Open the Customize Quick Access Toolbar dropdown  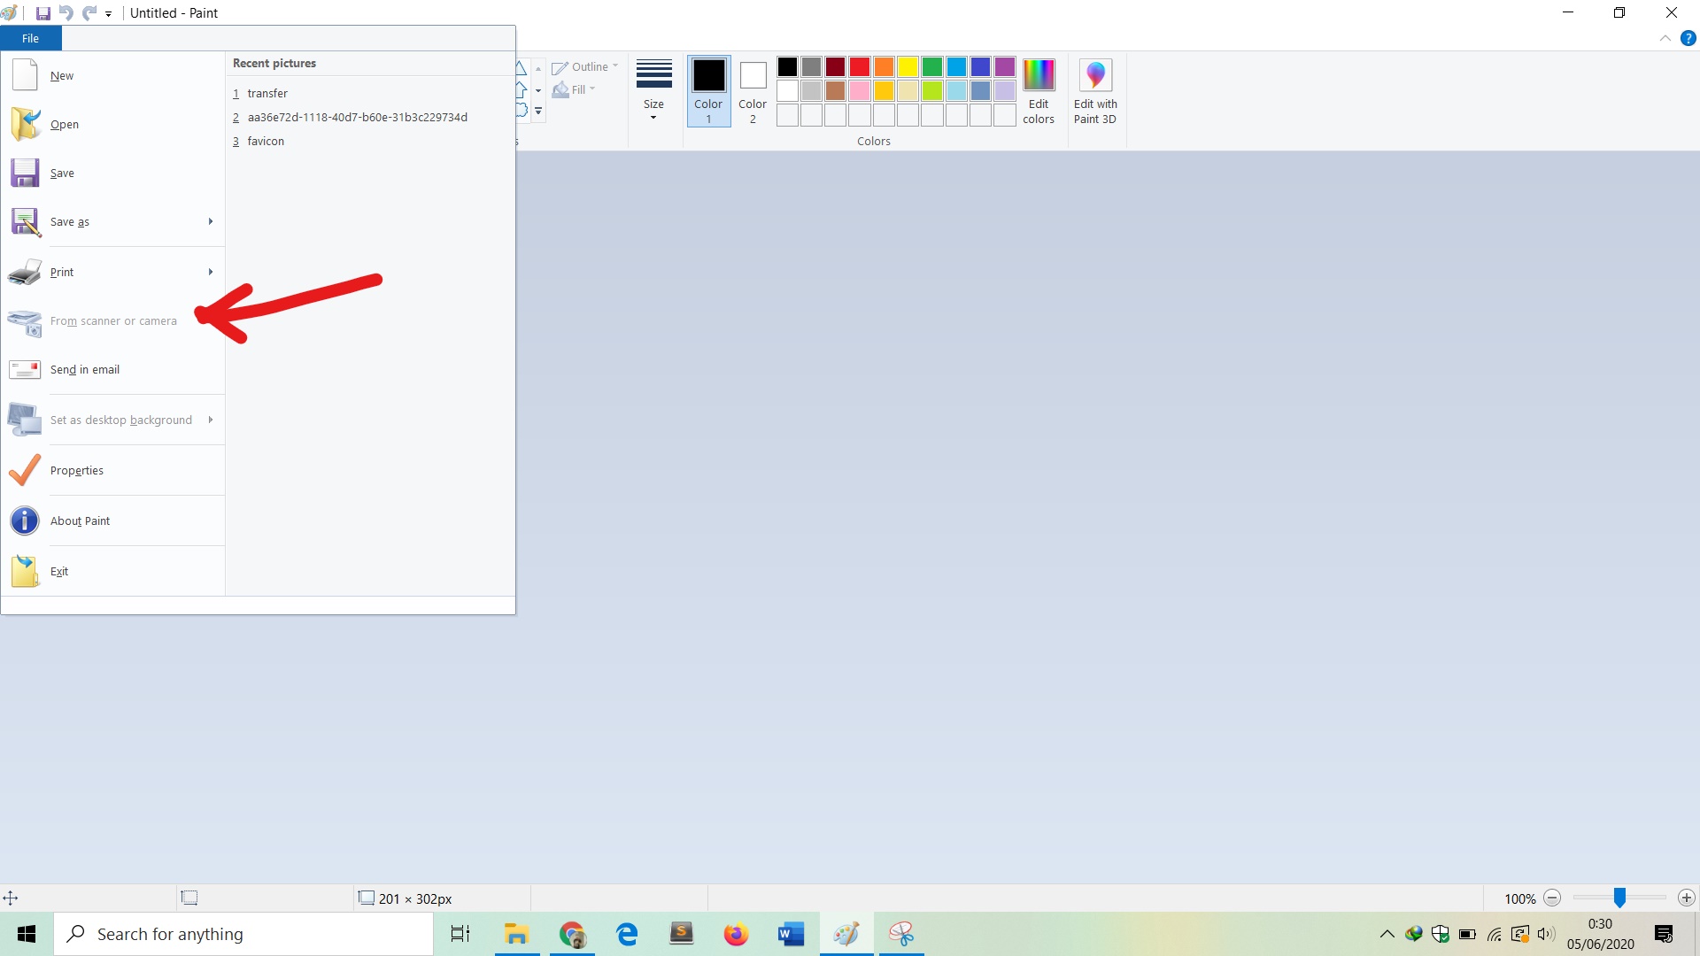point(108,14)
